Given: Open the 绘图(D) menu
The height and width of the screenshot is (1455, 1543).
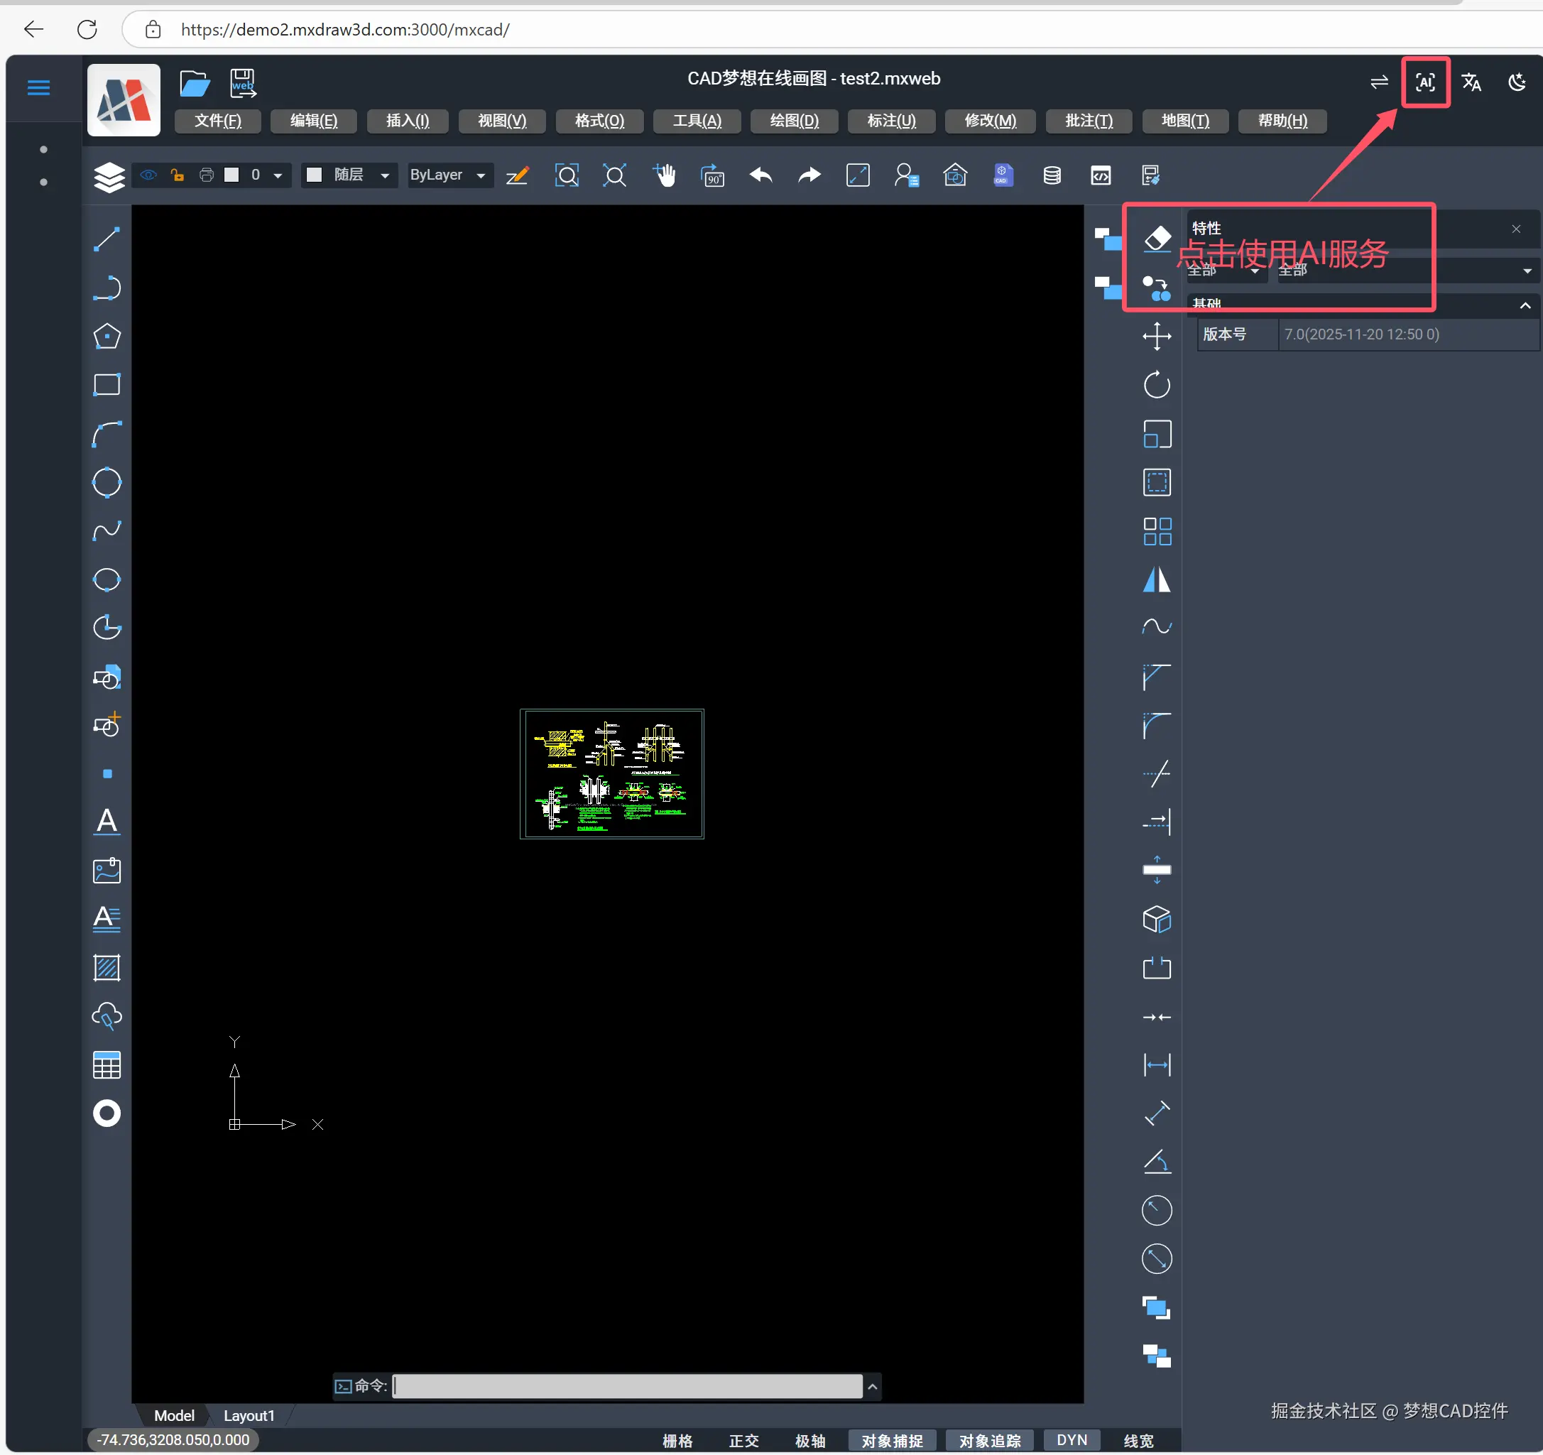Looking at the screenshot, I should click(794, 121).
